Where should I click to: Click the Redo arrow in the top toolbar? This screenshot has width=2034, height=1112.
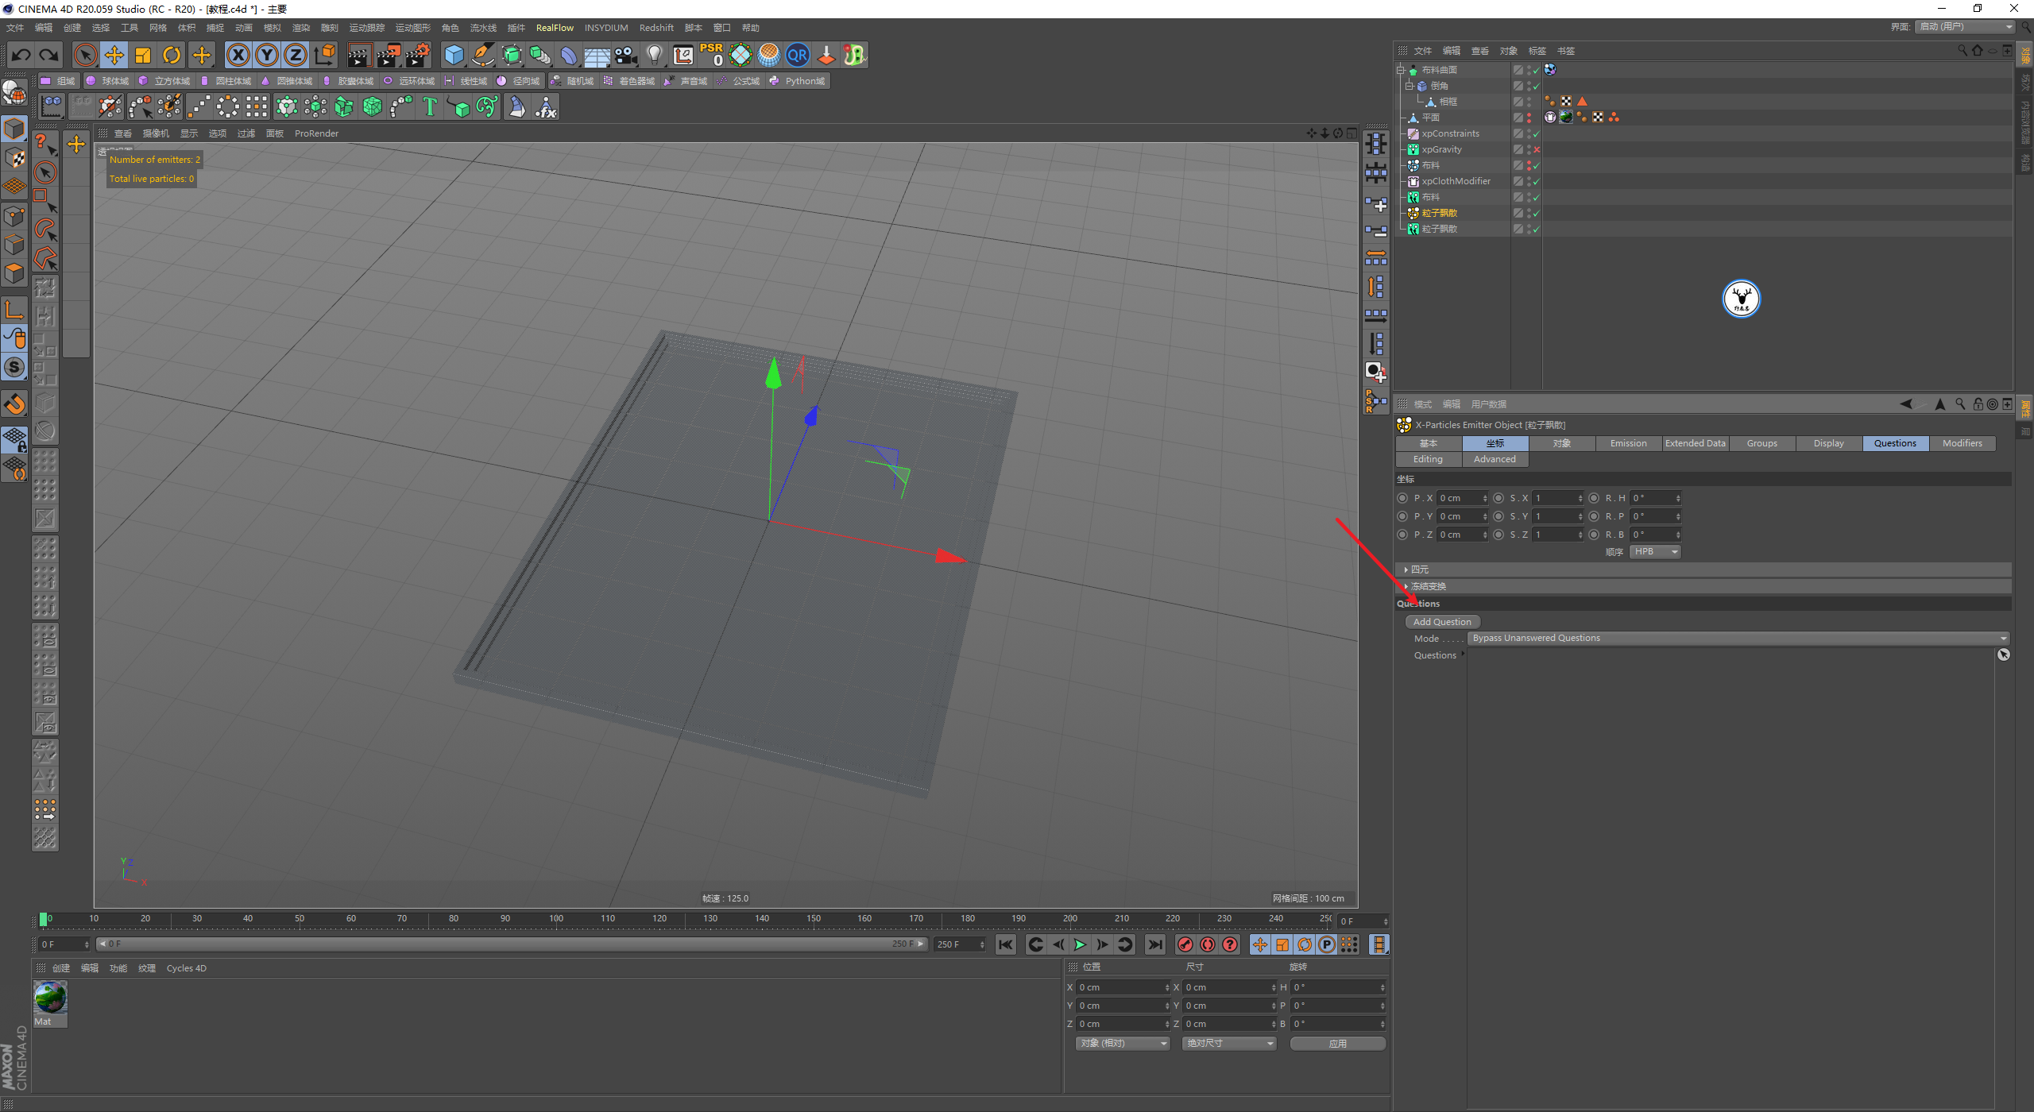[x=49, y=55]
